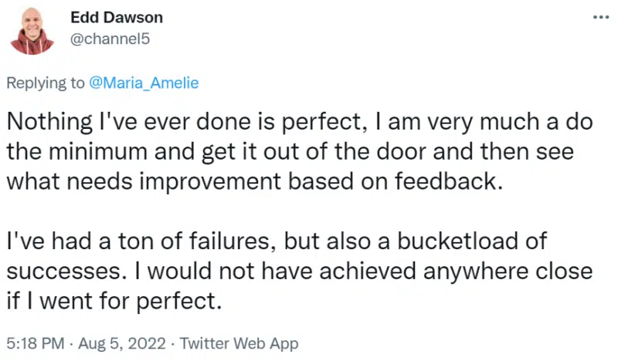The image size is (618, 361).
Task: Click the line starting "successes. I would not"
Action: pyautogui.click(x=298, y=271)
